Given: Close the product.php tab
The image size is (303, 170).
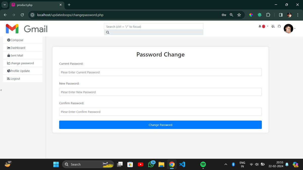Looking at the screenshot, I should click(x=61, y=5).
